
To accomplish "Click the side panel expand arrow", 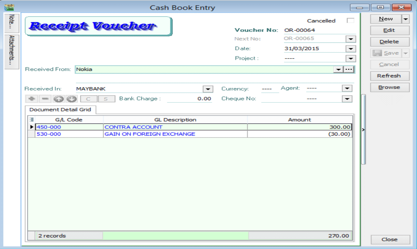I will tap(363, 130).
